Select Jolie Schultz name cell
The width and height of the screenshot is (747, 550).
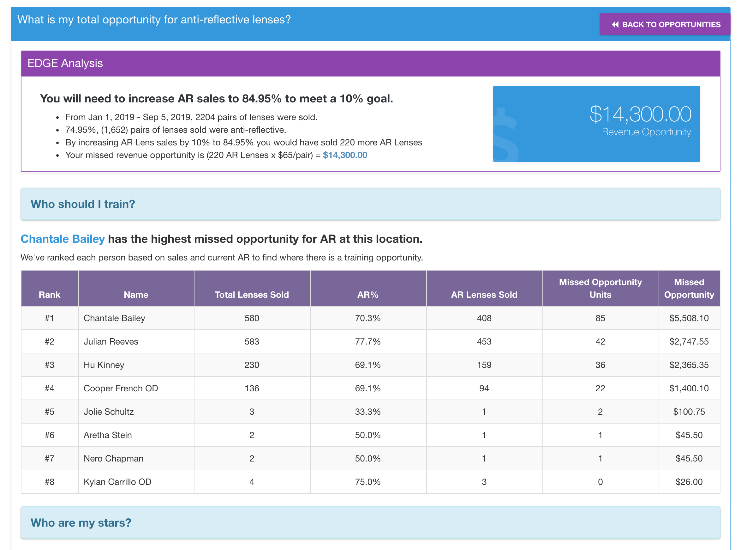(136, 412)
